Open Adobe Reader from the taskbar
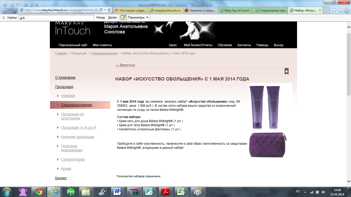The height and width of the screenshot is (197, 351). point(165,192)
